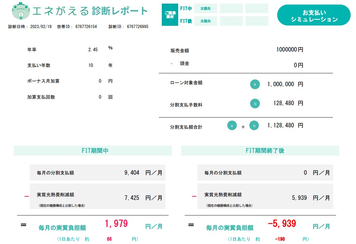This screenshot has width=356, height=244.
Task: Click the FIT期間終了後 section header
Action: [x=260, y=151]
